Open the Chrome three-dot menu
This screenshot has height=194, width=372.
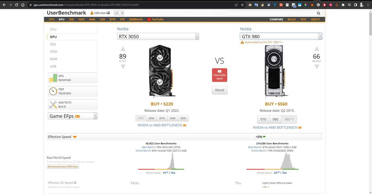click(368, 5)
